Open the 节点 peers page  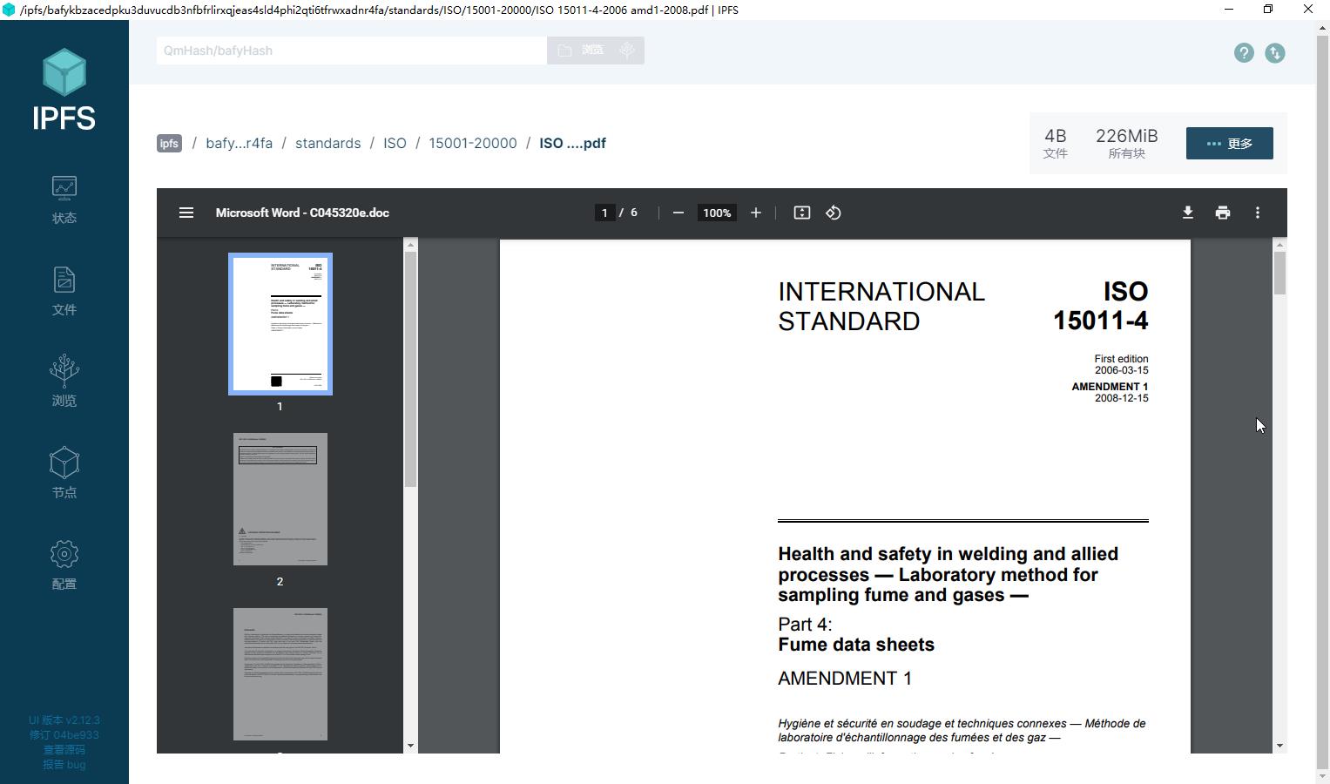pos(64,473)
